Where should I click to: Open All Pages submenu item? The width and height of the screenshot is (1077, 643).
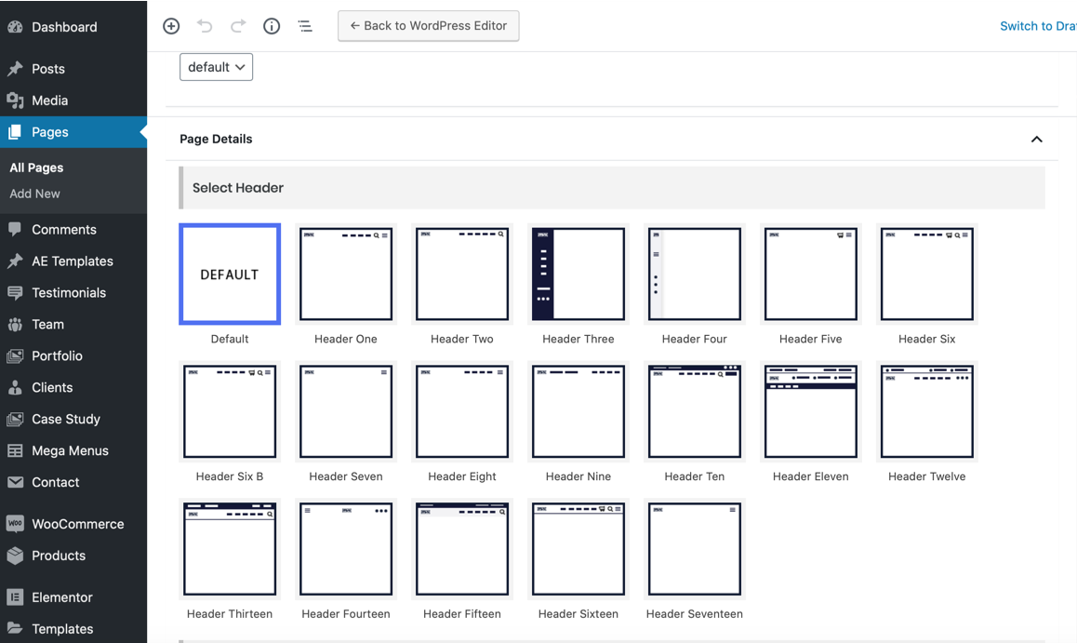36,167
